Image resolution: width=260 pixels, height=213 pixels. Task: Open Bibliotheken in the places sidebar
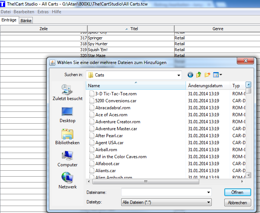[x=67, y=137]
